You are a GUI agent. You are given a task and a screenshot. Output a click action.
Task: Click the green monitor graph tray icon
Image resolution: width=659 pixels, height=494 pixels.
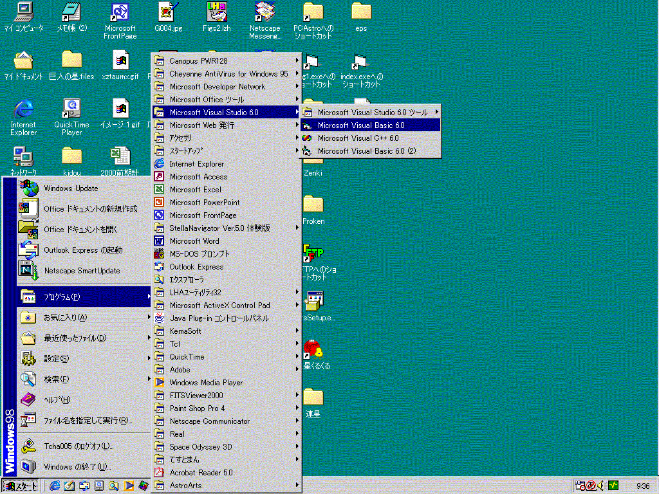(613, 486)
